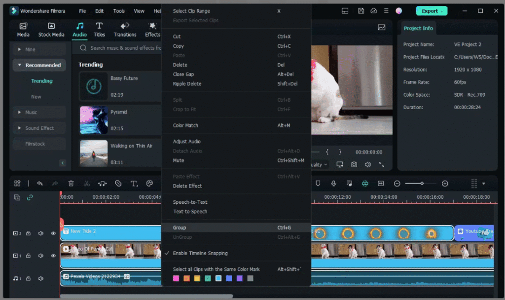505x300 pixels.
Task: Click the preview image snapshot icon above player
Action: (382, 28)
